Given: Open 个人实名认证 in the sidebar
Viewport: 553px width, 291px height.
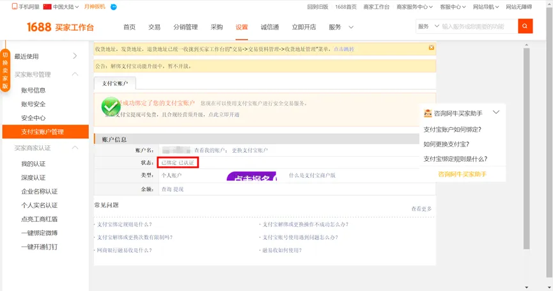Looking at the screenshot, I should point(39,205).
